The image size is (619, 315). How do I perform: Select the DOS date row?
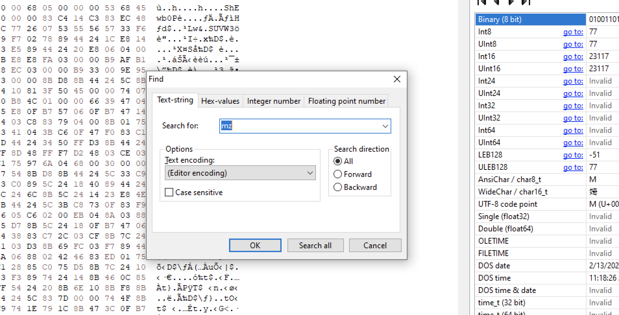coord(547,266)
